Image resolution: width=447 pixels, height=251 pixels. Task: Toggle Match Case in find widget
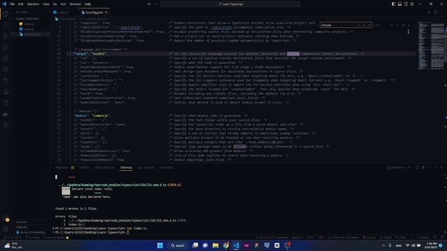click(x=359, y=25)
